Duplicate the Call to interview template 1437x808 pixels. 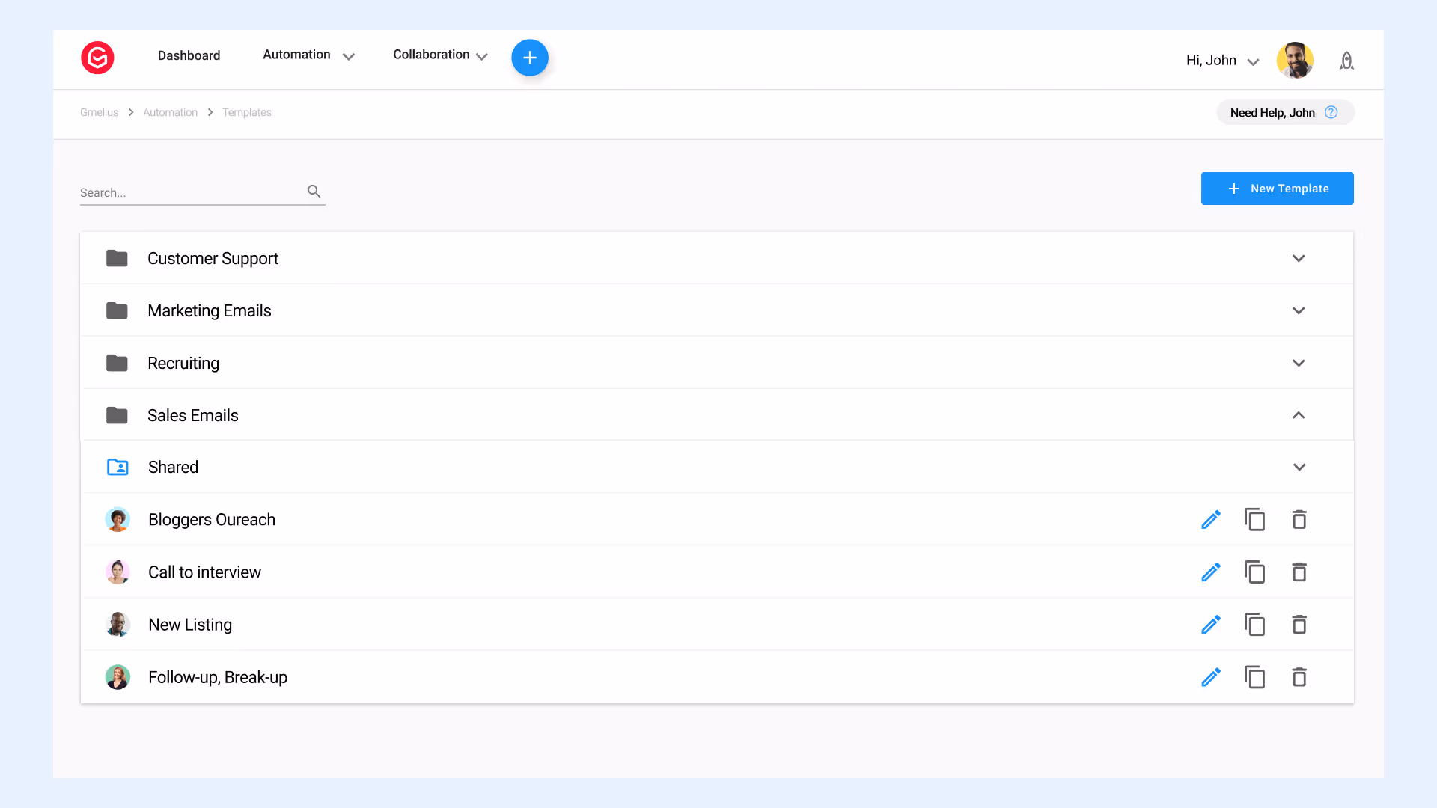[x=1255, y=572]
